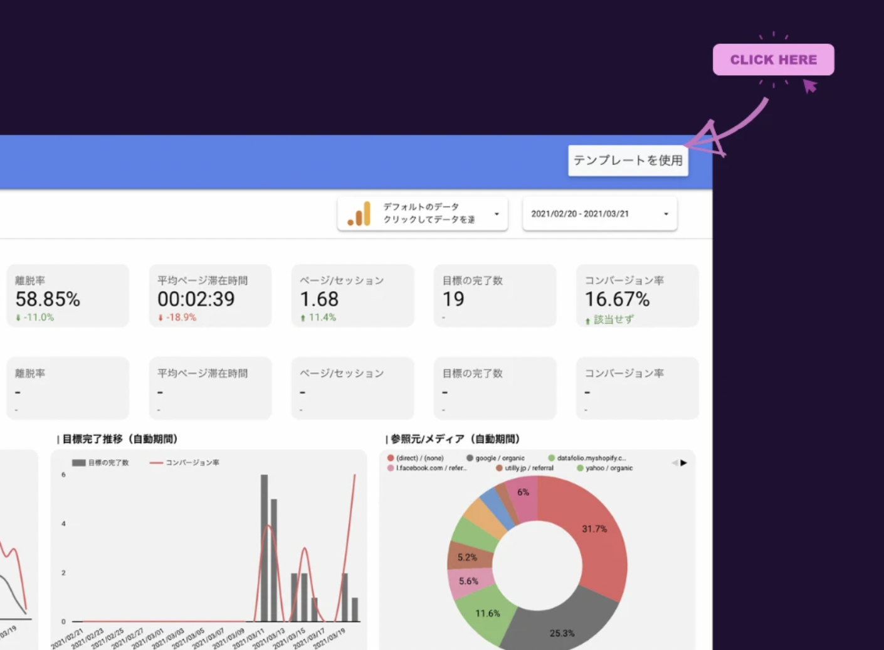Click the pink CLICK HERE button
Viewport: 884px width, 650px height.
click(773, 60)
